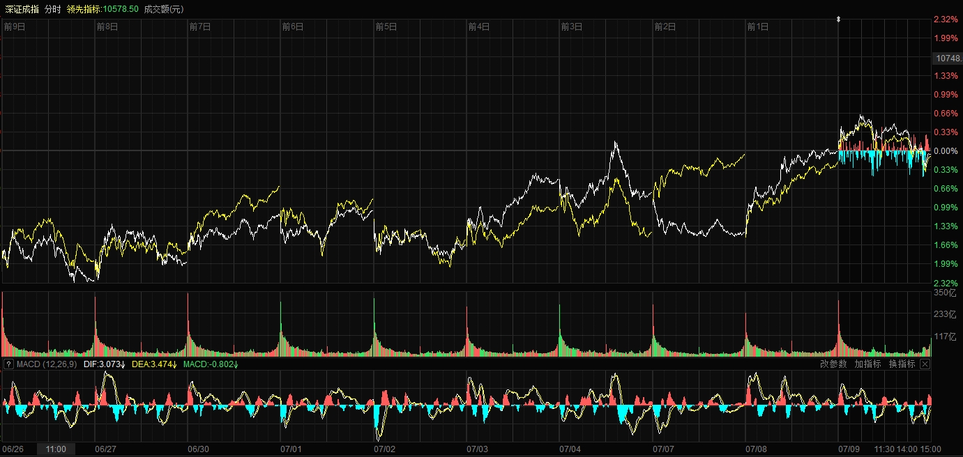Close the MACD indicator sub-panel
The image size is (963, 457).
925,364
